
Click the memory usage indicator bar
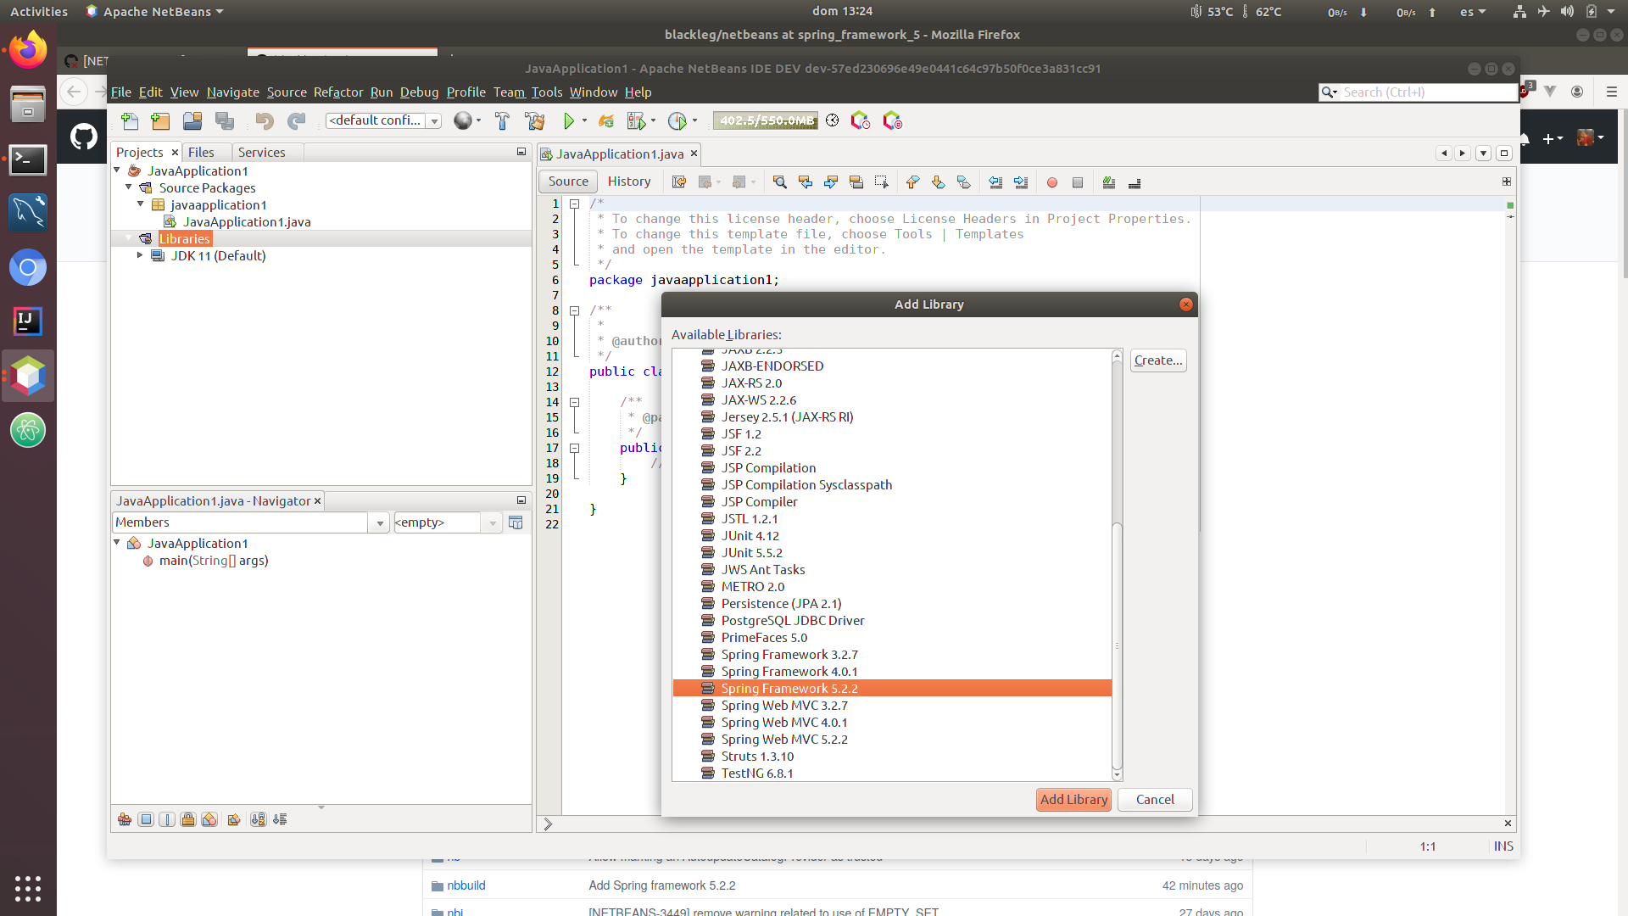(x=766, y=120)
